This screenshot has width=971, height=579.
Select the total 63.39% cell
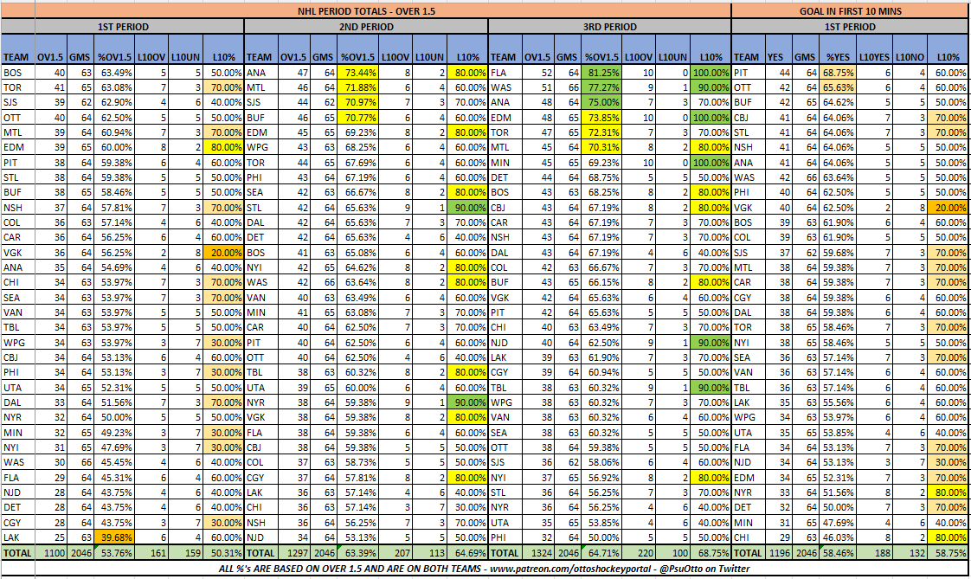pos(357,552)
